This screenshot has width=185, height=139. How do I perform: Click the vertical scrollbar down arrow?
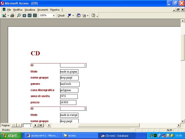(182, 121)
